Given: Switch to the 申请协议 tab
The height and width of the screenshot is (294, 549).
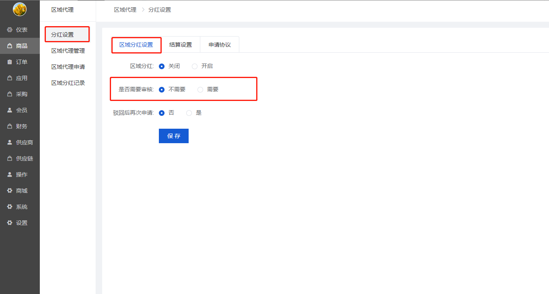Looking at the screenshot, I should pyautogui.click(x=220, y=45).
